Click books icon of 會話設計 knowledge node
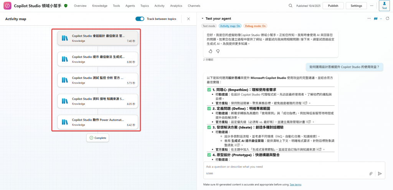The image size is (393, 190). [x=65, y=38]
